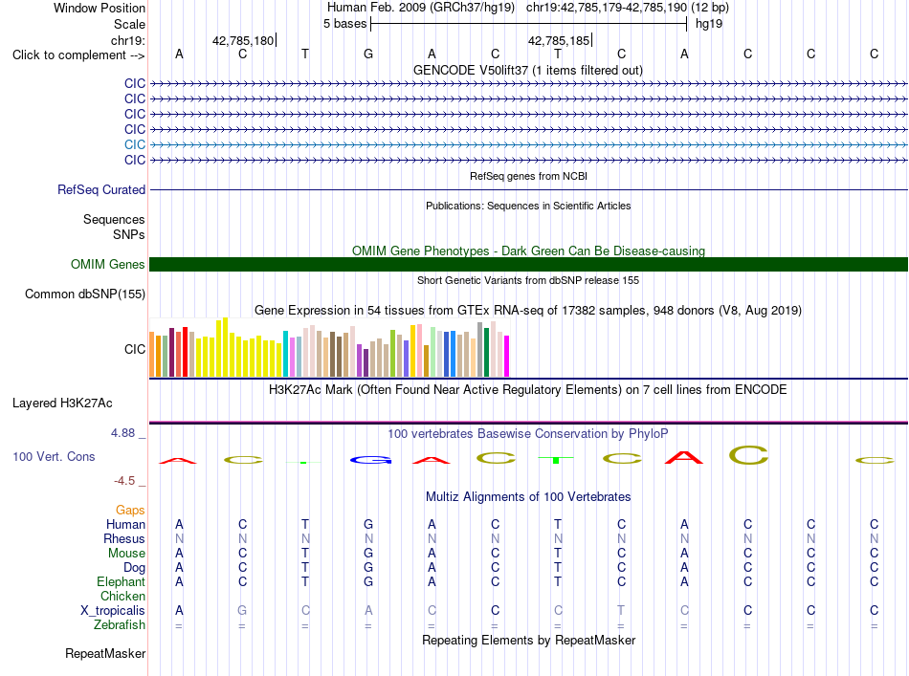Screen dimensions: 909x676
Task: Click the Chicken species label
Action: 122,596
